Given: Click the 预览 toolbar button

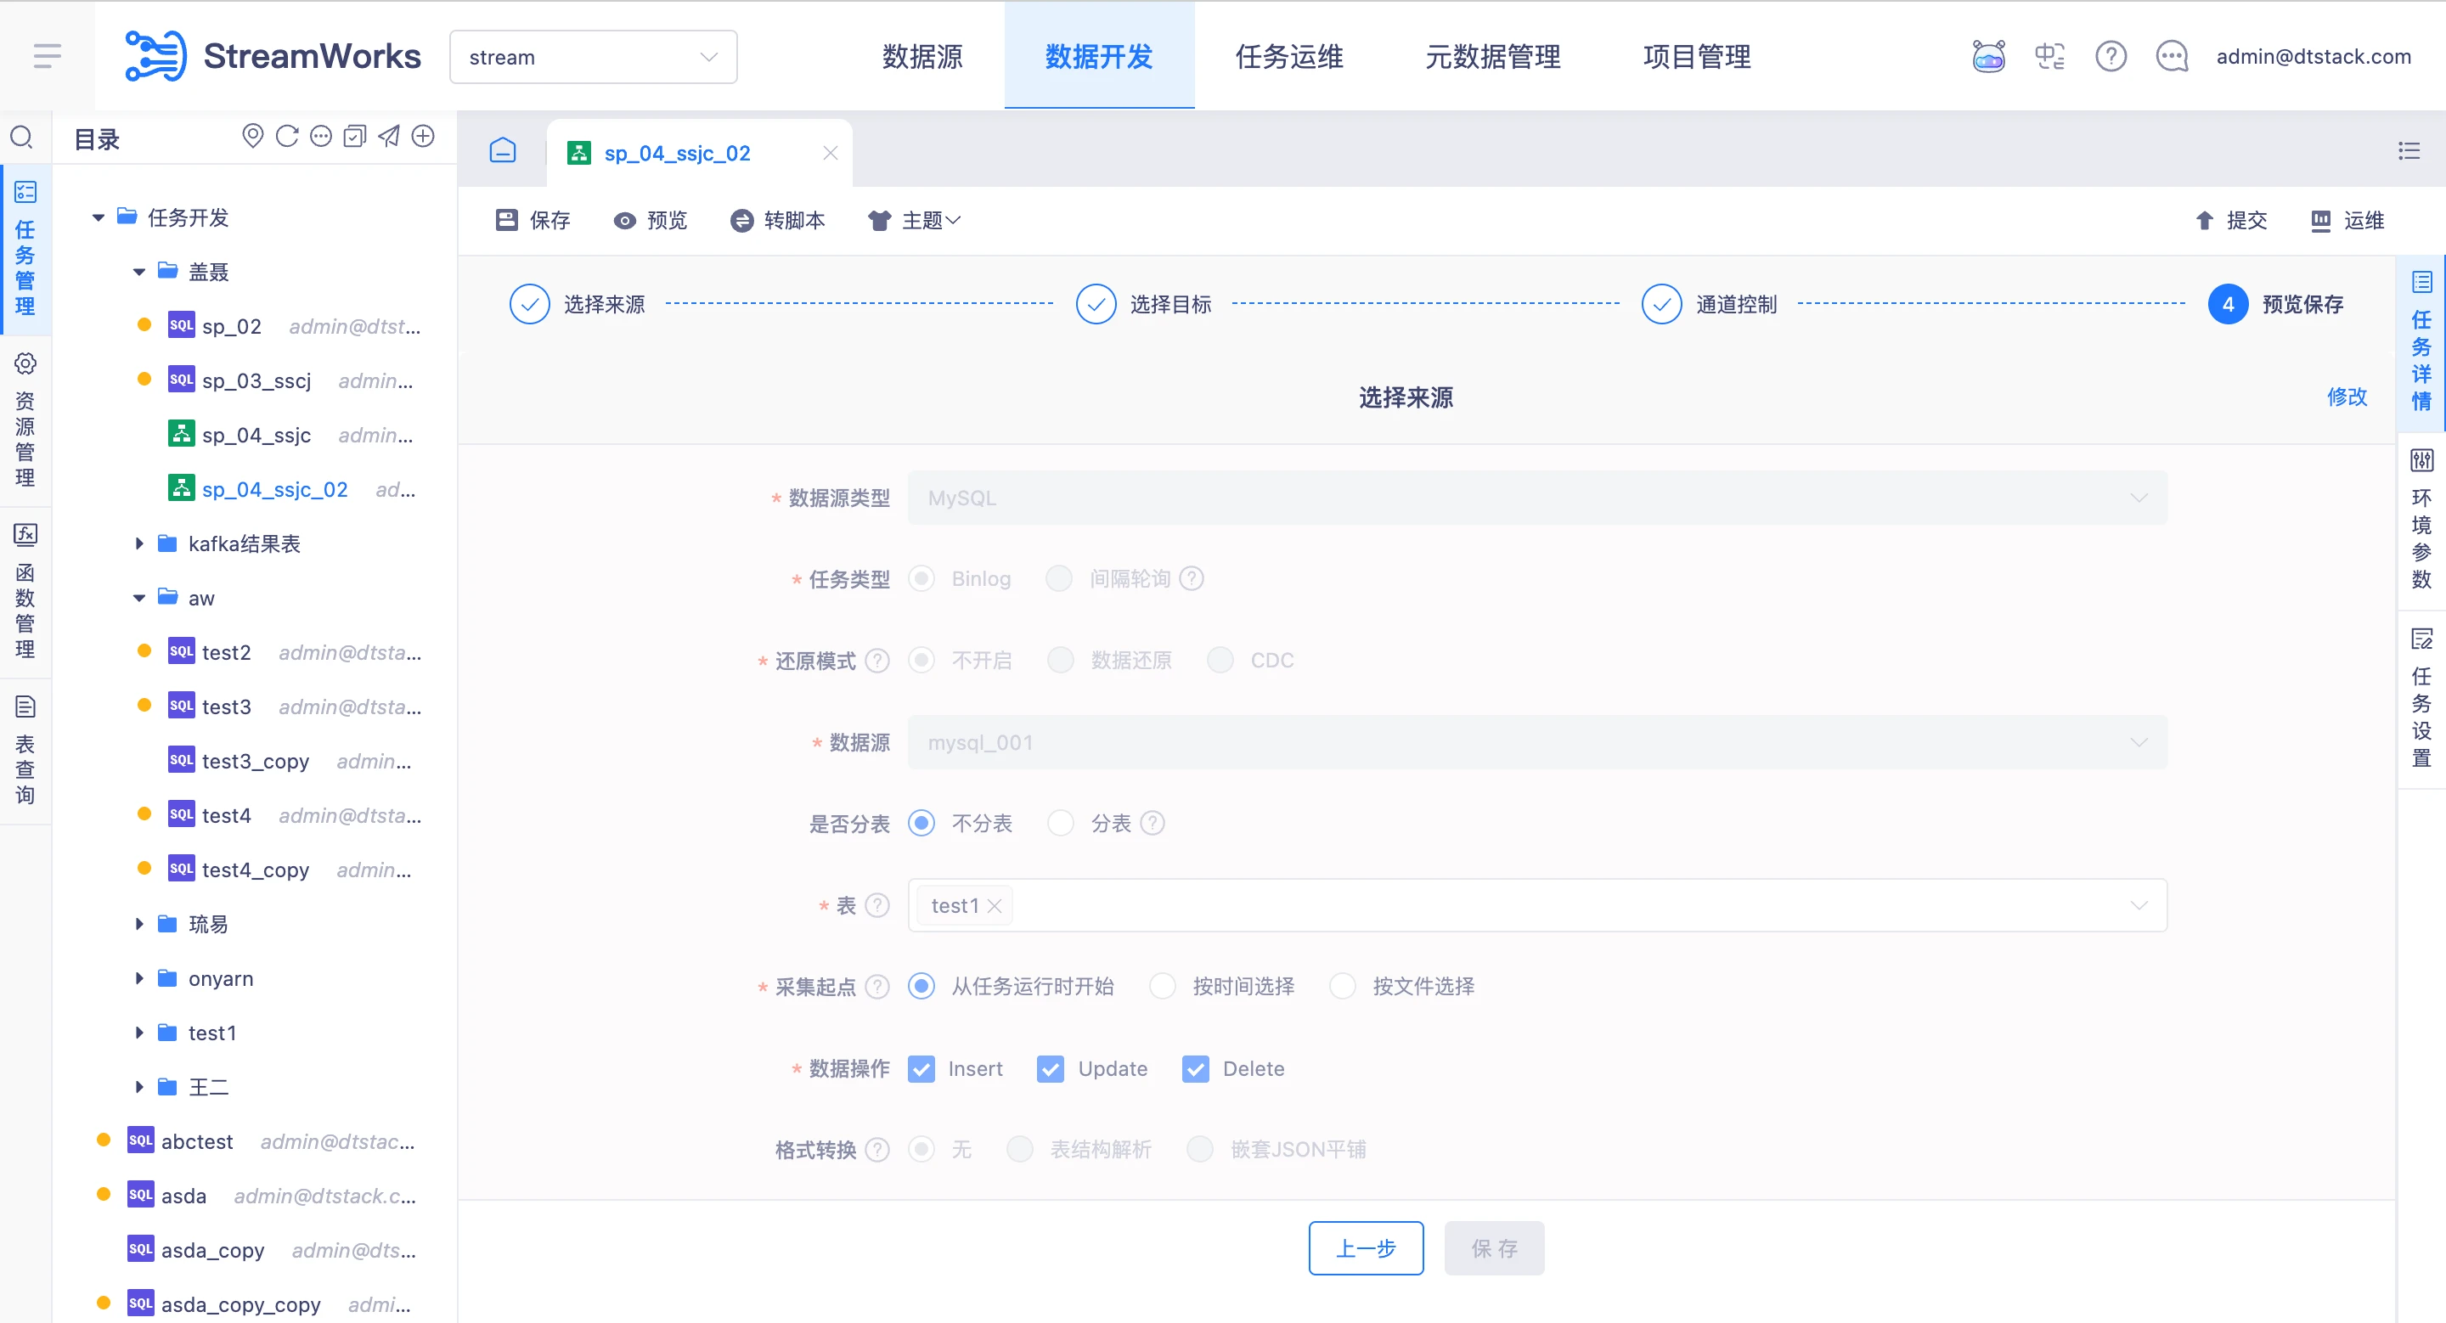Looking at the screenshot, I should 651,220.
